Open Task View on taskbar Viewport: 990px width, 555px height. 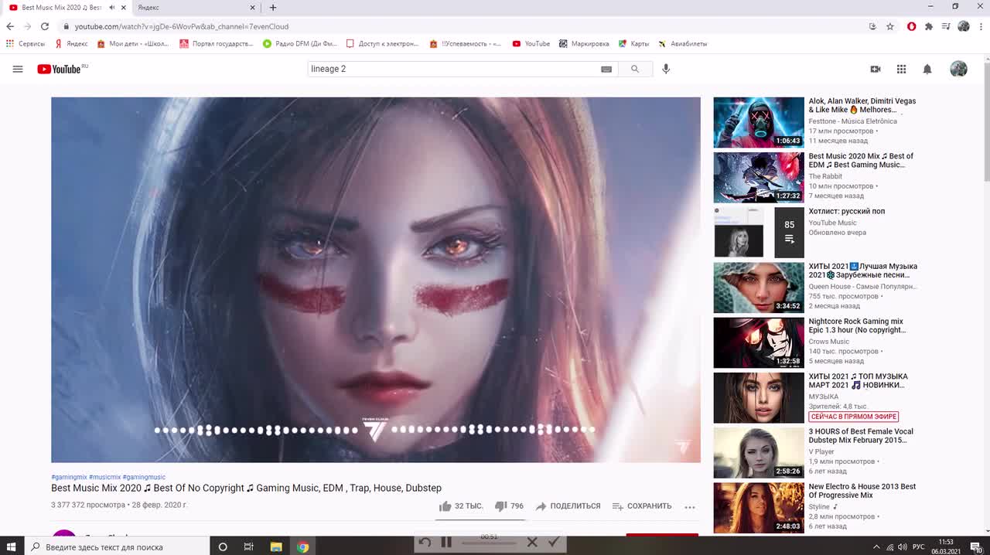[x=249, y=546]
